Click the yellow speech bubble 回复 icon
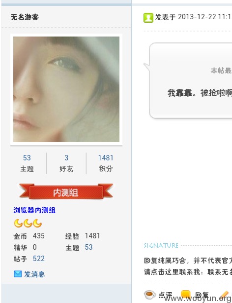 [x=185, y=295]
